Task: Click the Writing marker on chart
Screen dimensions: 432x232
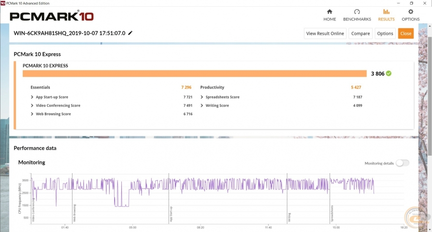Action: (x=289, y=217)
